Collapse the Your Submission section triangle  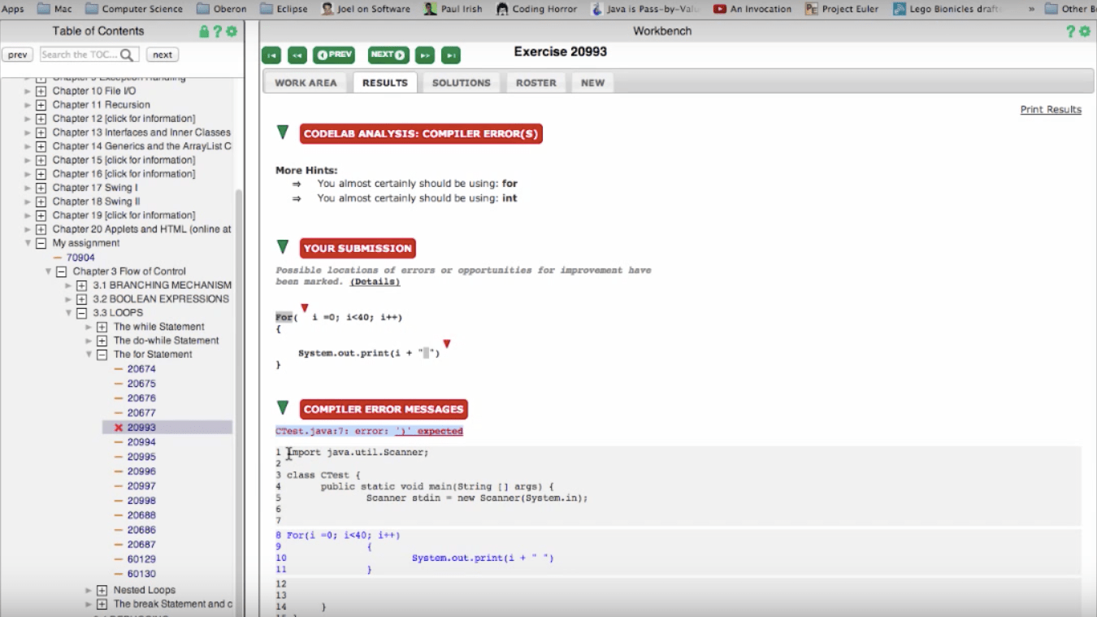click(283, 247)
